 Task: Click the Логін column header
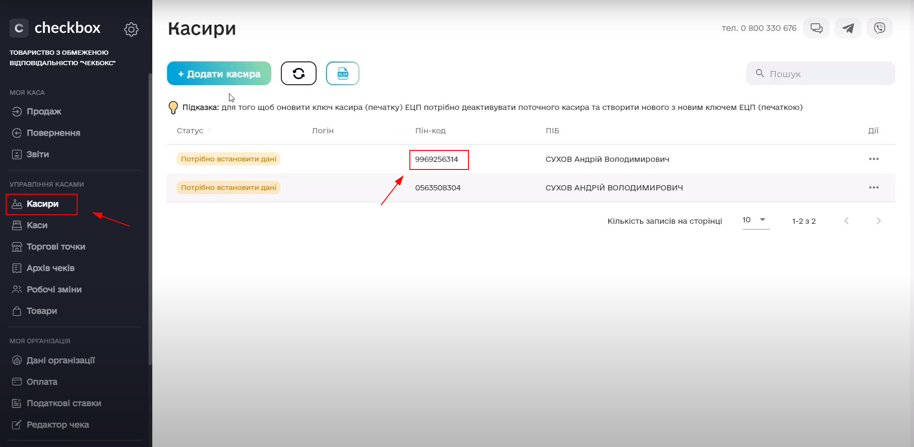coord(323,130)
